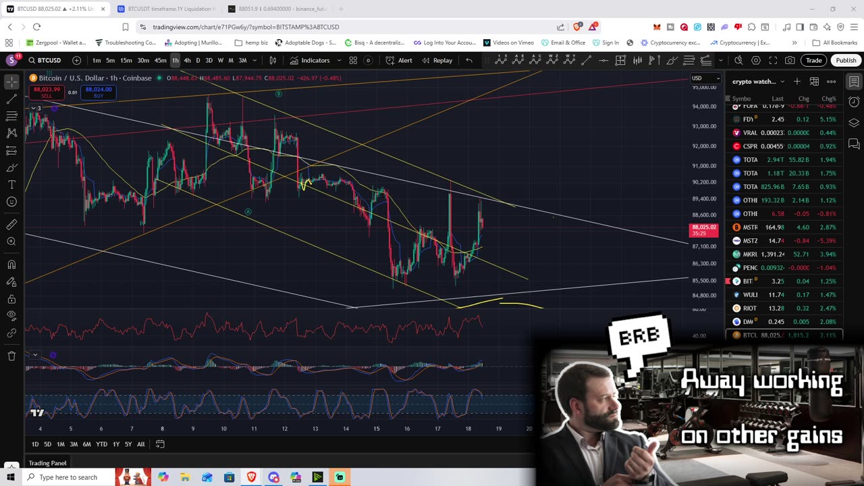Open the Trading Panel tab
Image resolution: width=864 pixels, height=486 pixels.
[x=47, y=463]
